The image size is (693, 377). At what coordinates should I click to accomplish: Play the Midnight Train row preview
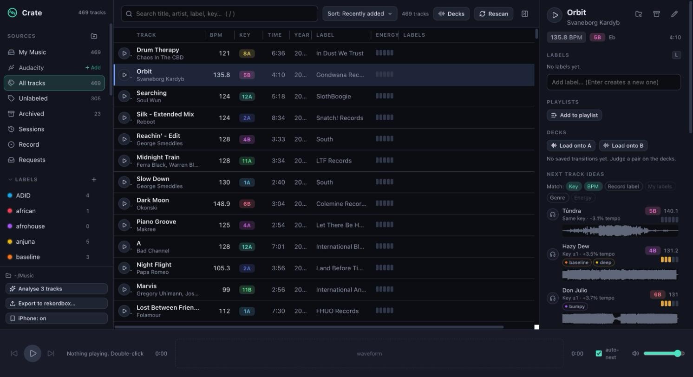pos(124,161)
